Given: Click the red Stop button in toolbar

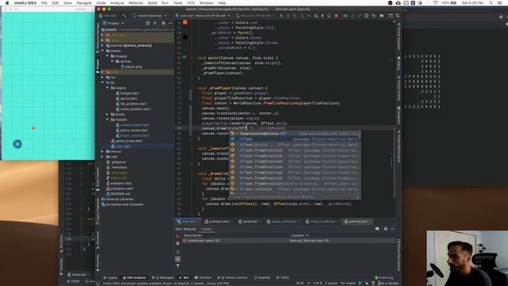Looking at the screenshot, I should pos(336,16).
